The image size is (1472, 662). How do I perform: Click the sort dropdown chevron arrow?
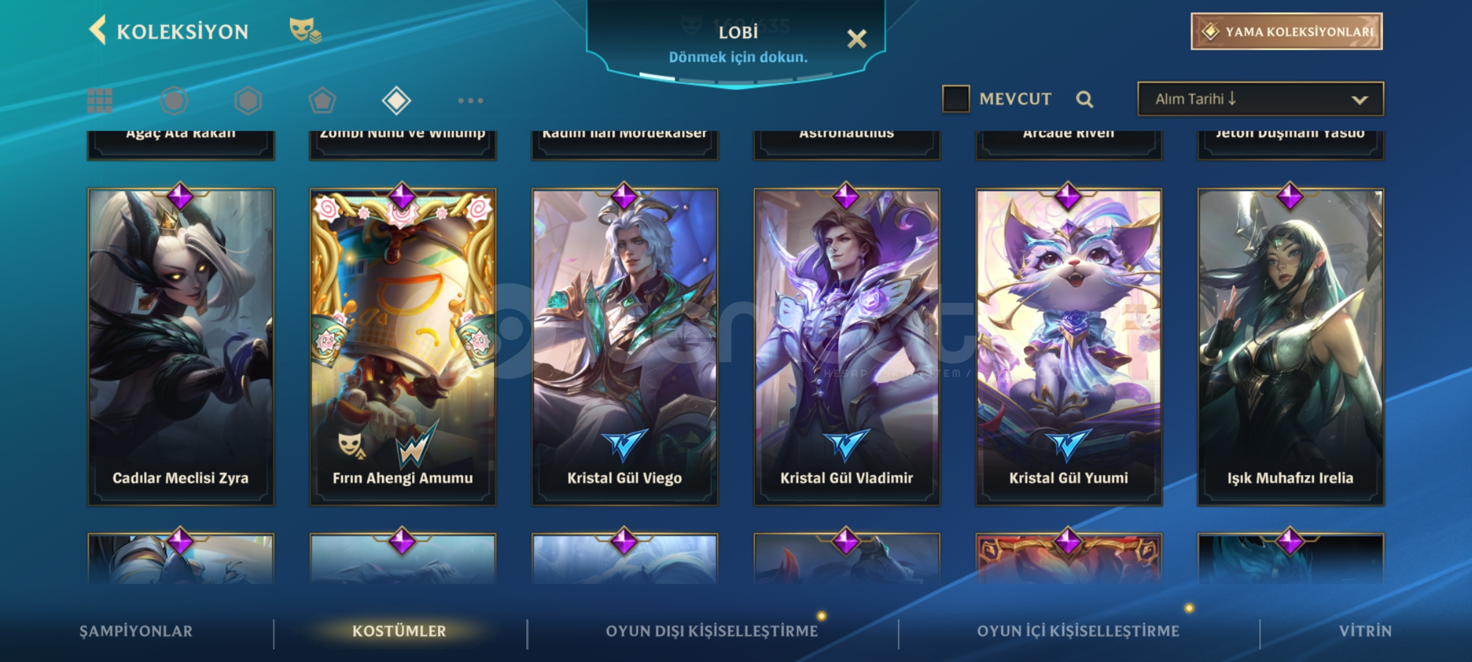pyautogui.click(x=1360, y=100)
